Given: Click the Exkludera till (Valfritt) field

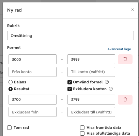Looking at the screenshot, I should tap(91, 112).
